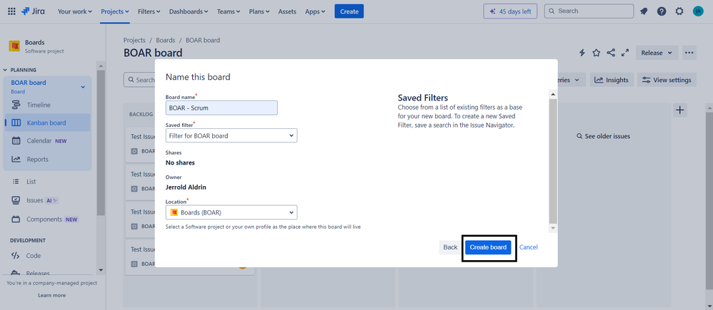Open View settings
This screenshot has width=713, height=310.
coord(667,80)
